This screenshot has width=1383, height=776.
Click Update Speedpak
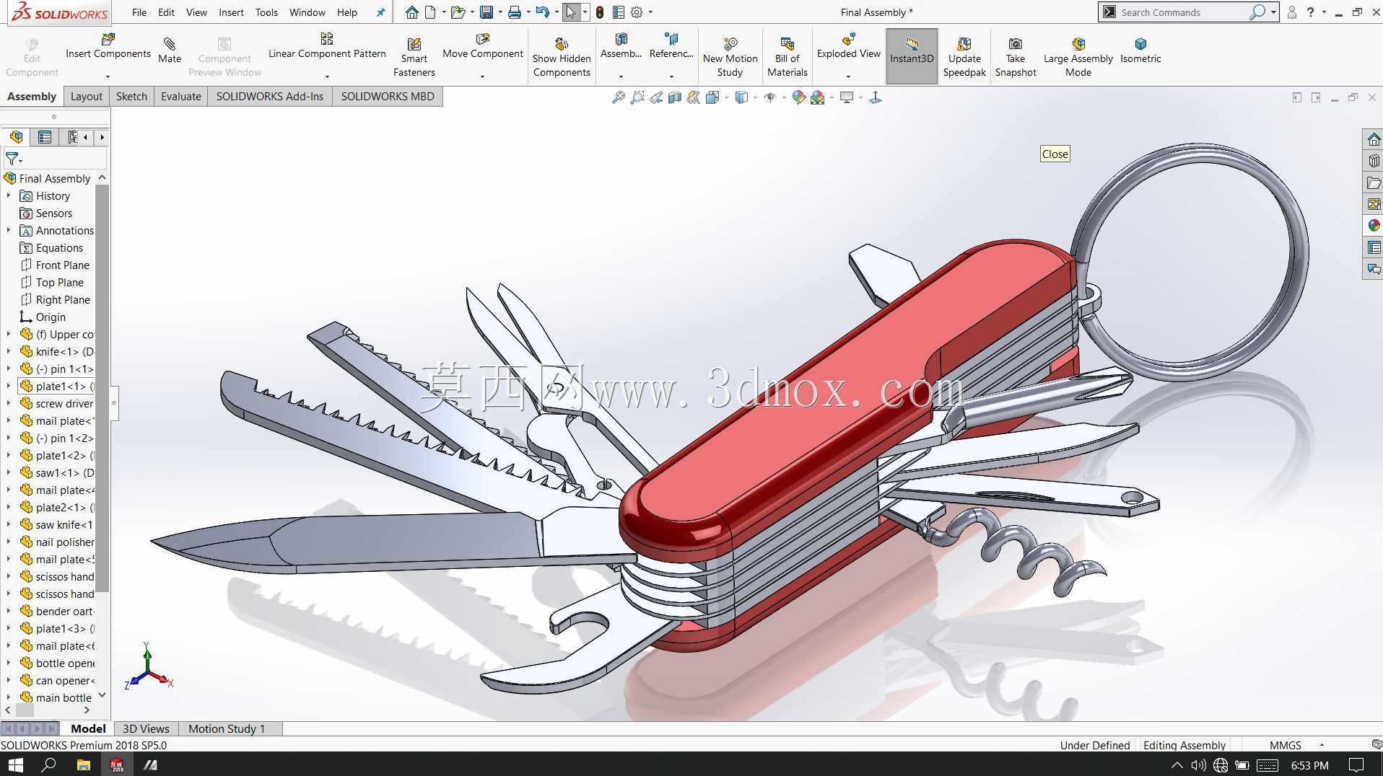pyautogui.click(x=964, y=57)
